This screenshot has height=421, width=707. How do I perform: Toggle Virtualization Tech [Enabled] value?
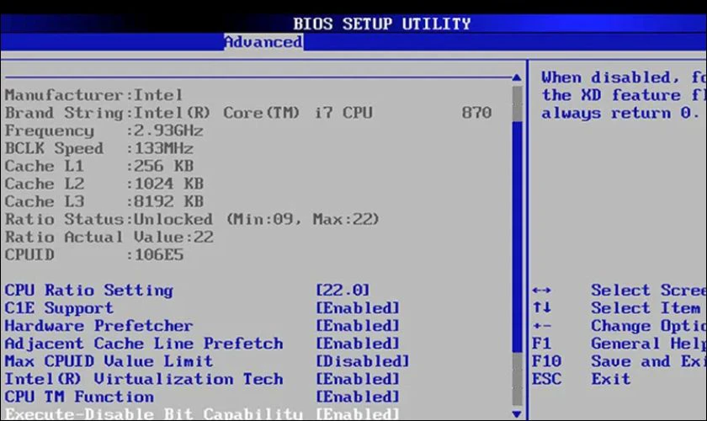(358, 379)
